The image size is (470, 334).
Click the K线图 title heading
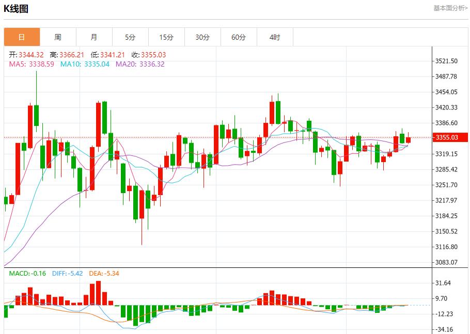(16, 9)
